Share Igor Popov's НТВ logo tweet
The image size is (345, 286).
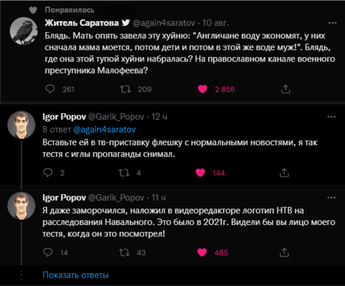284,252
